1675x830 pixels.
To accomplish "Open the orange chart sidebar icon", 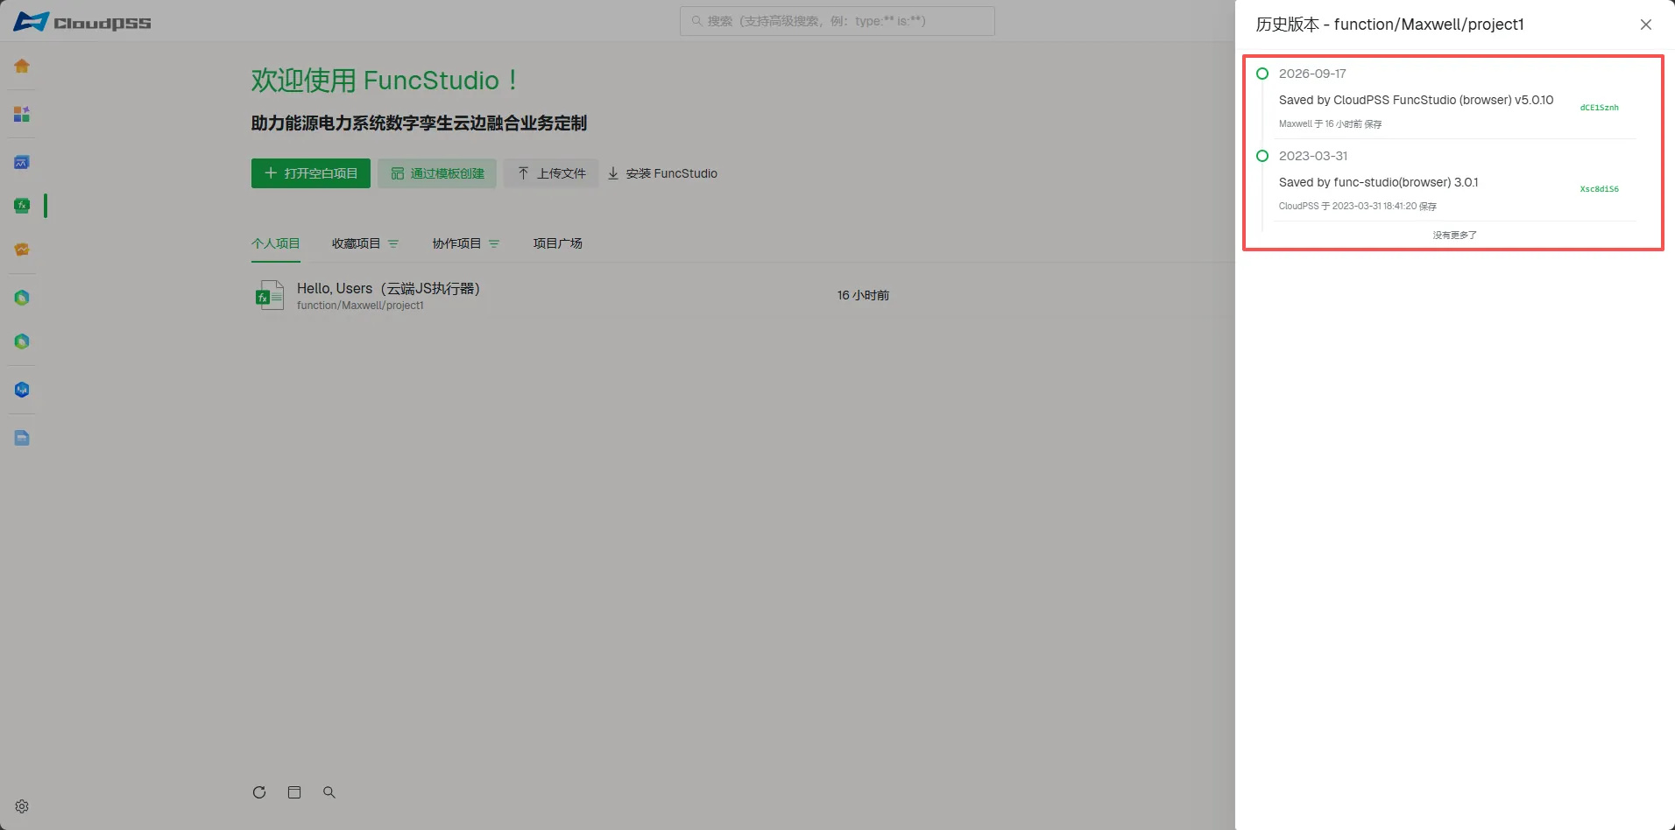I will [22, 250].
